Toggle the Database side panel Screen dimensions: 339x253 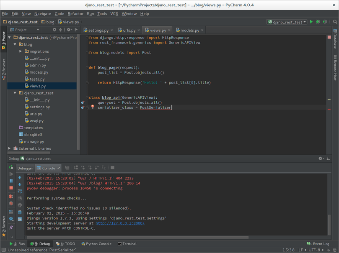pyautogui.click(x=335, y=39)
